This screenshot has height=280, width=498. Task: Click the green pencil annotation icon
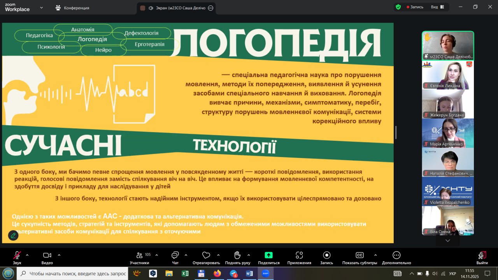(x=13, y=235)
